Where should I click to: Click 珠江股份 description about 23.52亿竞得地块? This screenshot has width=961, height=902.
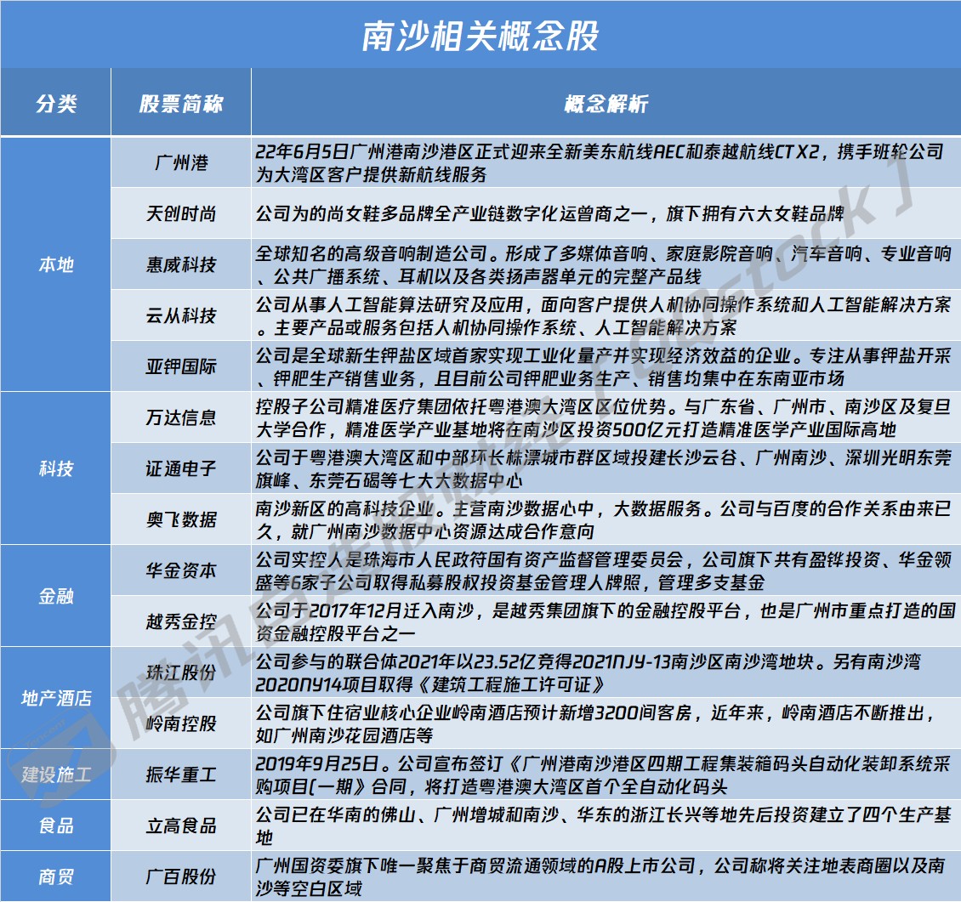pos(589,672)
